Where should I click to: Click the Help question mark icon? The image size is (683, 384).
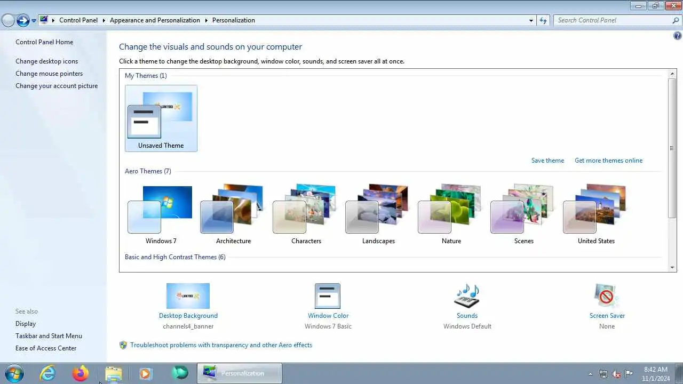(678, 36)
